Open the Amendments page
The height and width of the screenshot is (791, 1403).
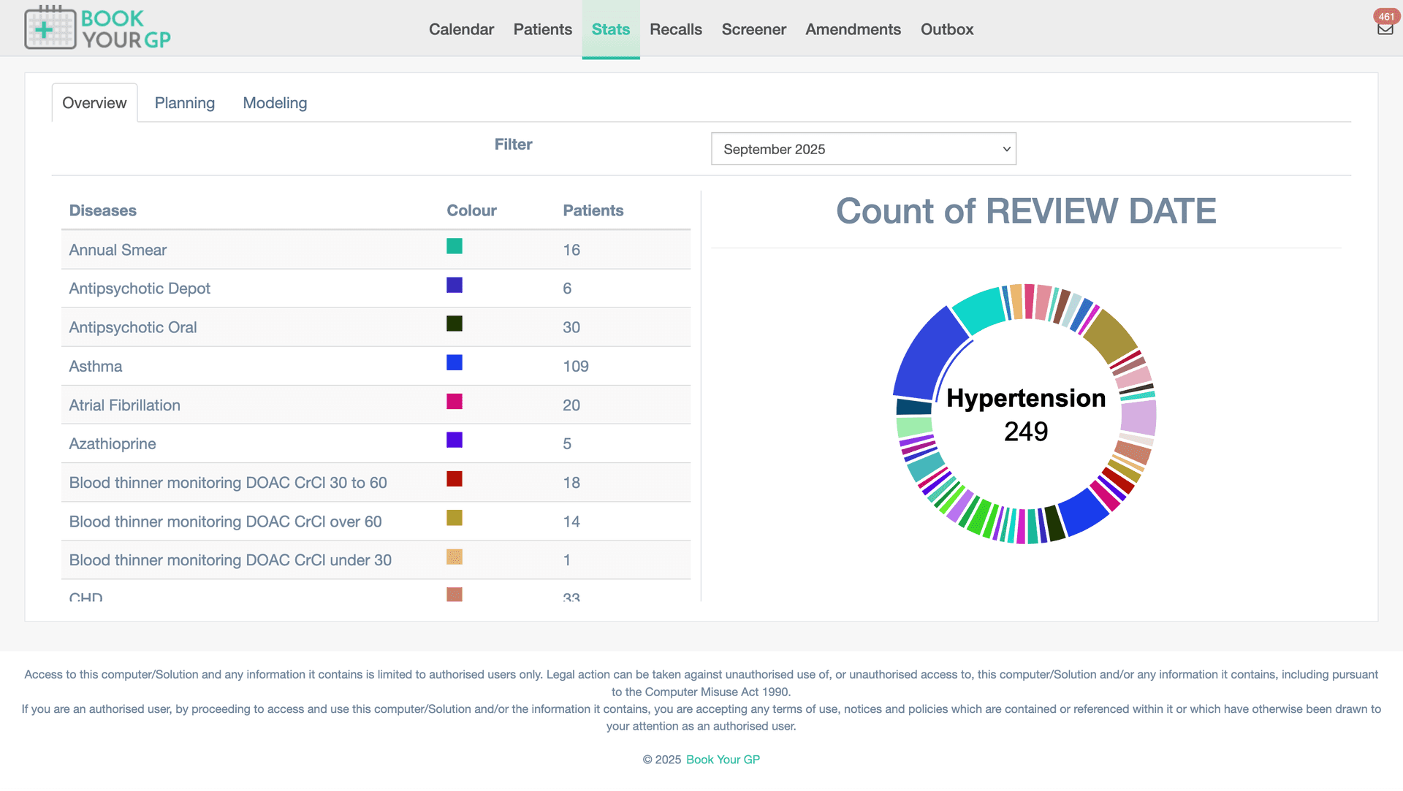(853, 29)
